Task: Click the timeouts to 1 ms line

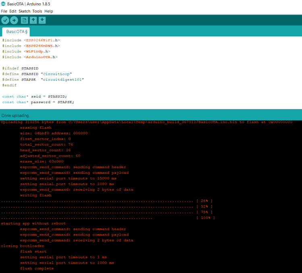Action: click(63, 257)
